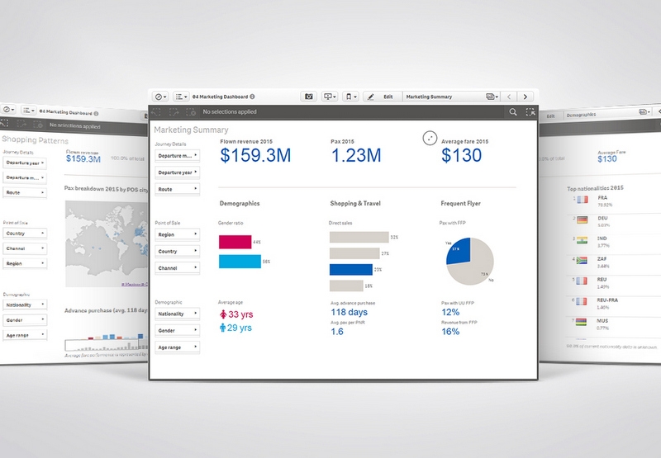The width and height of the screenshot is (661, 458).
Task: Search selections with the magnifier icon
Action: click(x=513, y=111)
